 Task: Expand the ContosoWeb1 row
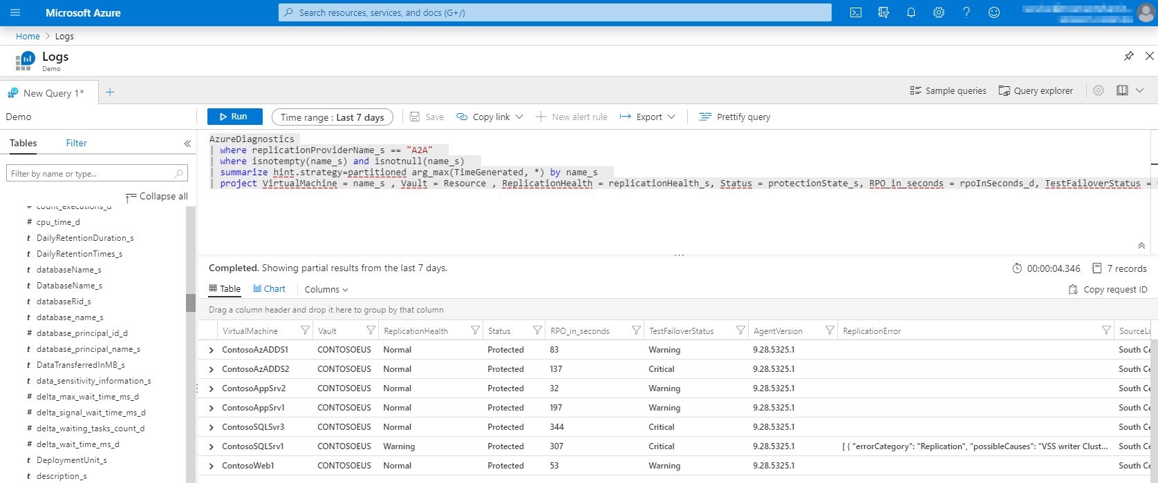(x=212, y=466)
